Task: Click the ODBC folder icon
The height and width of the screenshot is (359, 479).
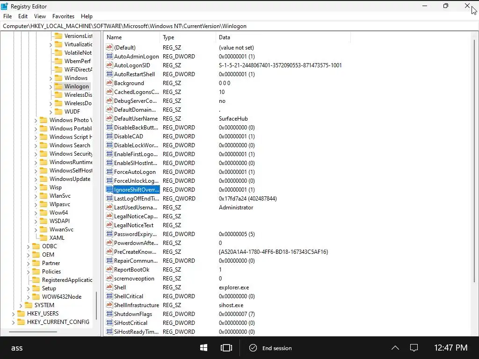Action: coord(36,246)
